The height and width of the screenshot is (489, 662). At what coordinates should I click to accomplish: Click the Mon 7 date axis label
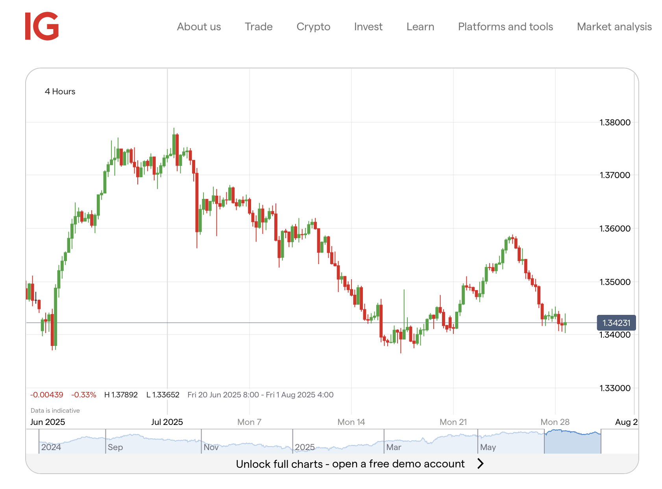[x=249, y=422]
